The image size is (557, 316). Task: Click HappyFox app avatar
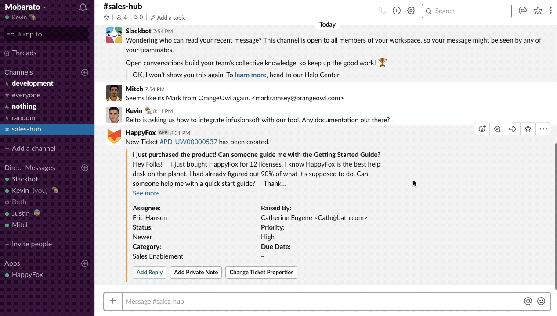pos(114,137)
